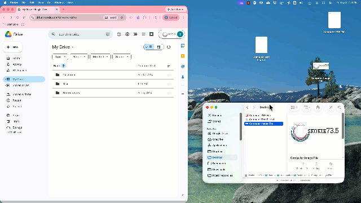The image size is (361, 203).
Task: Select Computer Text File icon on desktop
Action: point(261,48)
